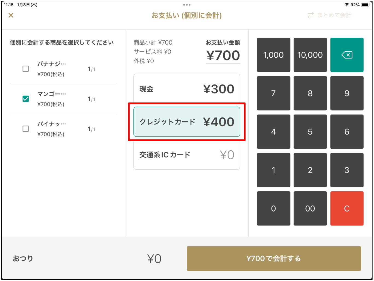Tap the Wi-Fi status icon
The image size is (374, 281).
347,5
